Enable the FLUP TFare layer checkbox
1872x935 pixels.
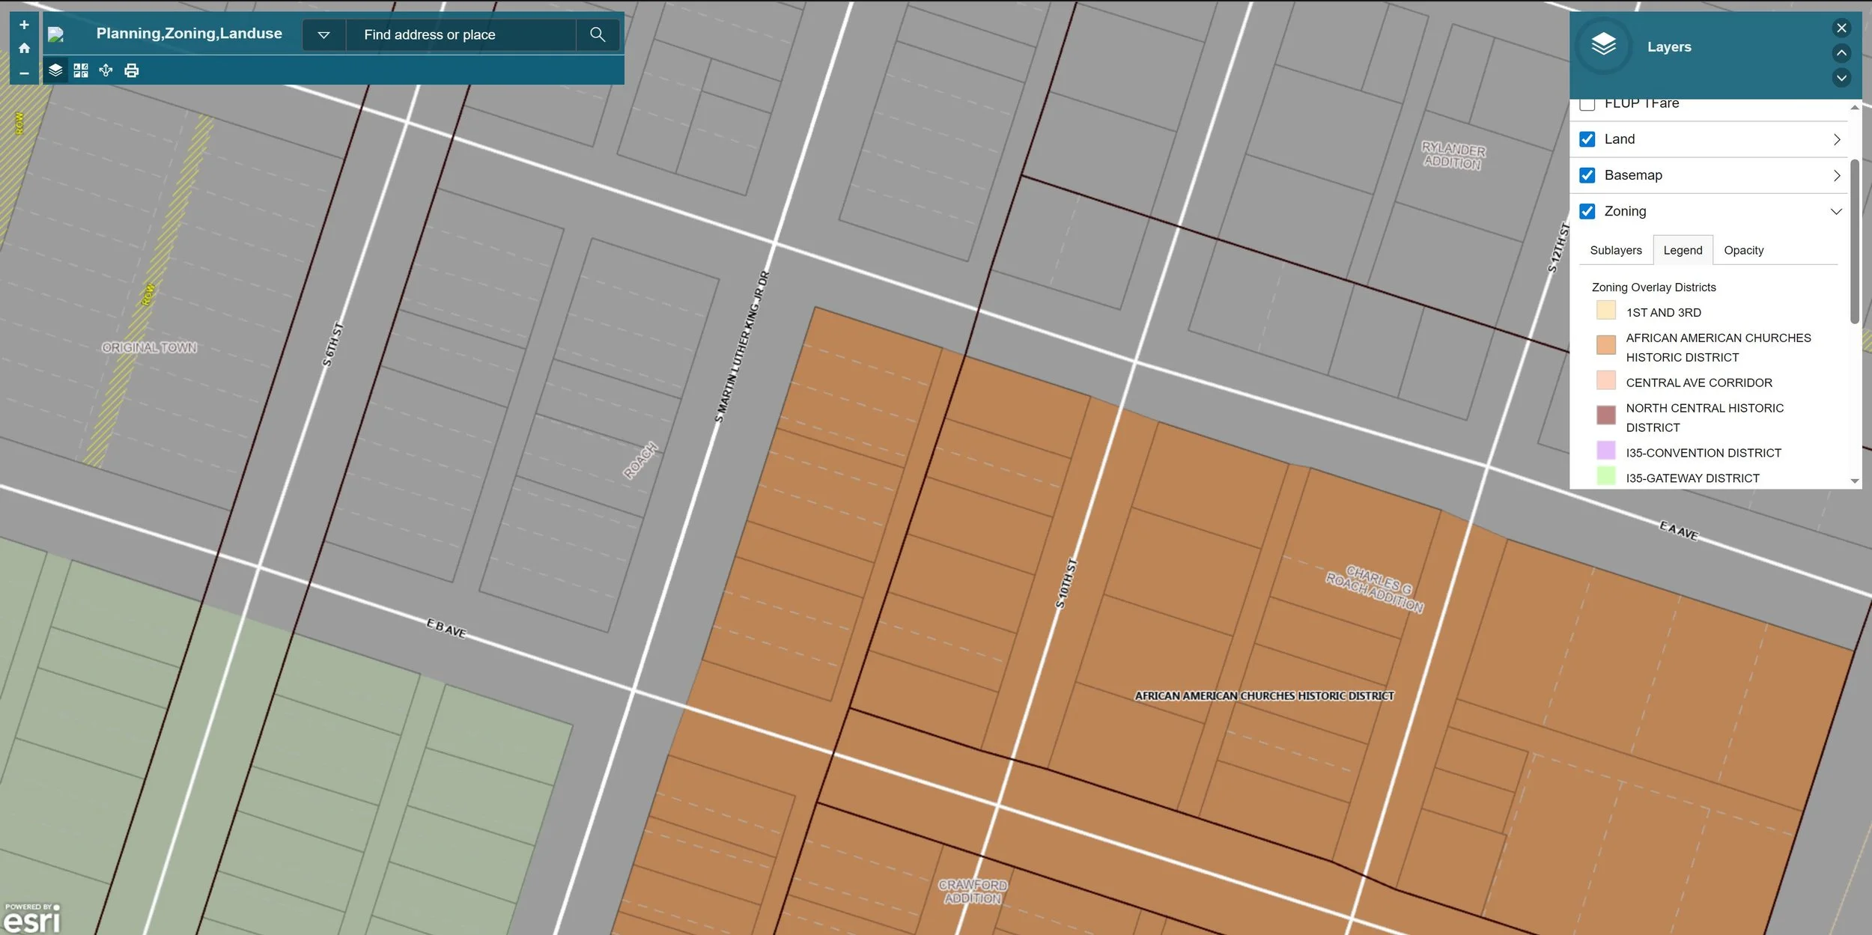[x=1589, y=103]
